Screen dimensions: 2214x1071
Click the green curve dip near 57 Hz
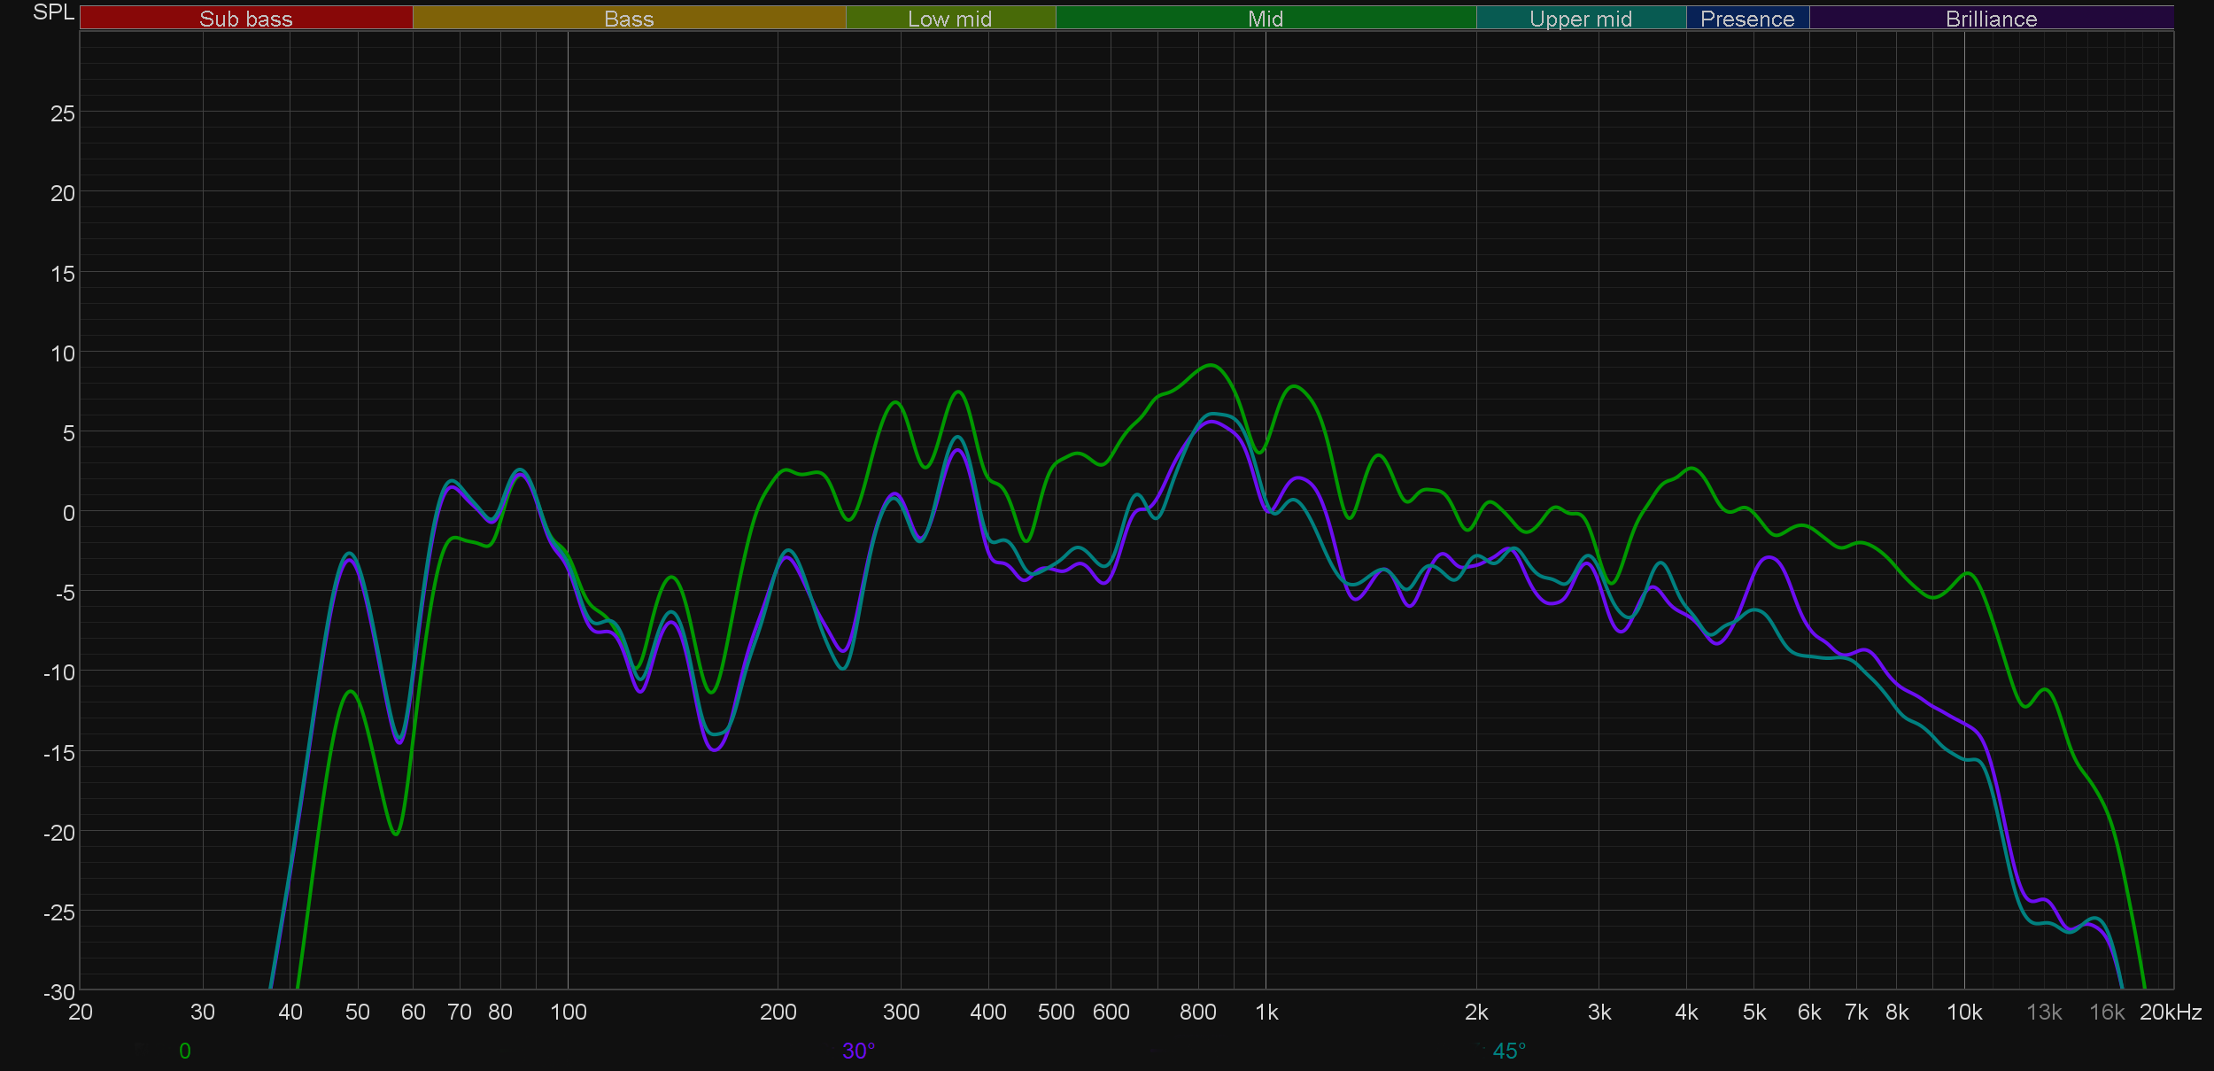click(396, 834)
